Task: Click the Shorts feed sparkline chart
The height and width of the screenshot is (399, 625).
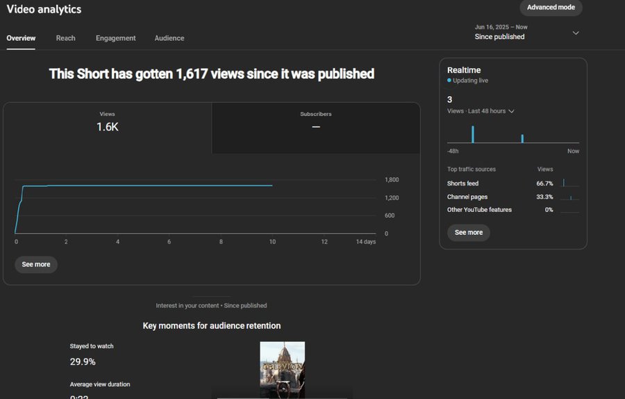Action: coord(569,183)
